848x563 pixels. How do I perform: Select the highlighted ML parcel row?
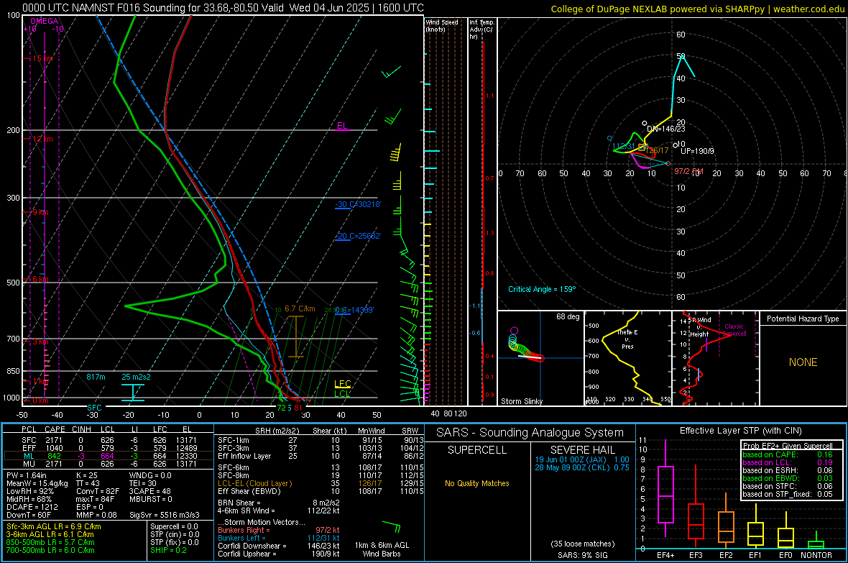(x=109, y=456)
